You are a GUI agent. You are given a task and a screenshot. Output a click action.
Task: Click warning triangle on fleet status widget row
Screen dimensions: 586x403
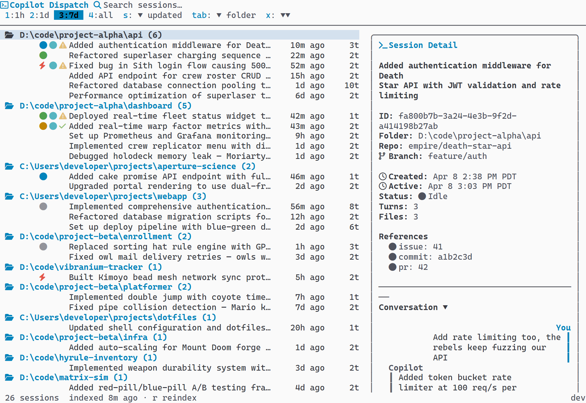coord(63,116)
